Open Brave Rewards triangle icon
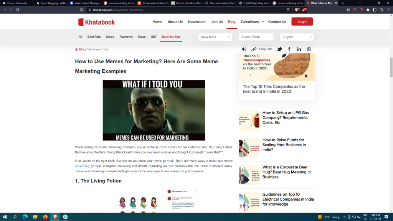This screenshot has width=393, height=221. click(304, 10)
